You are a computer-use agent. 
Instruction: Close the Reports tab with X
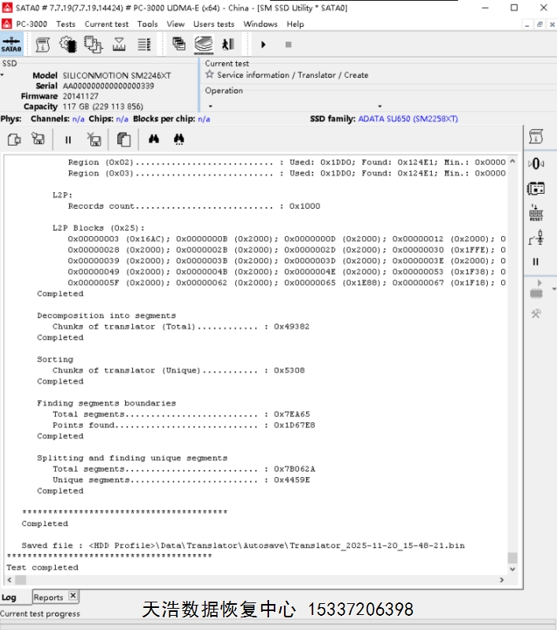72,596
